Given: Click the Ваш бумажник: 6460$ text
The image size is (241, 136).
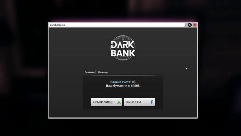Looking at the screenshot, I should (x=123, y=86).
